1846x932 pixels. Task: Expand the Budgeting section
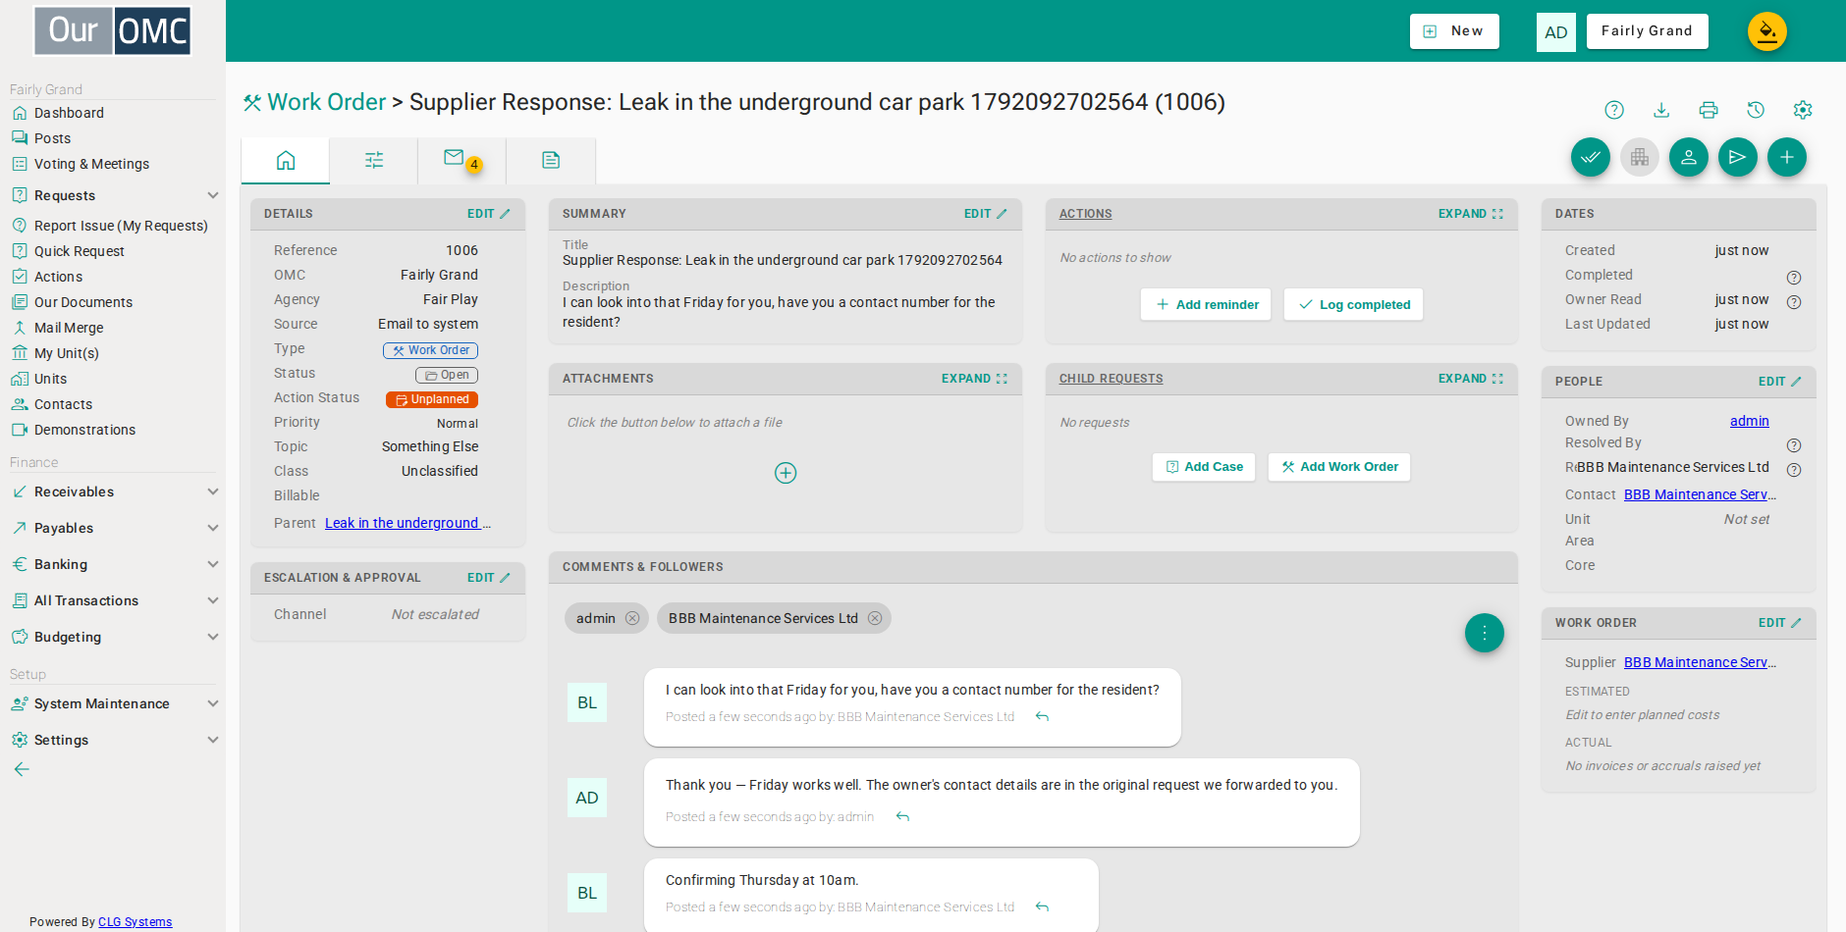(114, 637)
